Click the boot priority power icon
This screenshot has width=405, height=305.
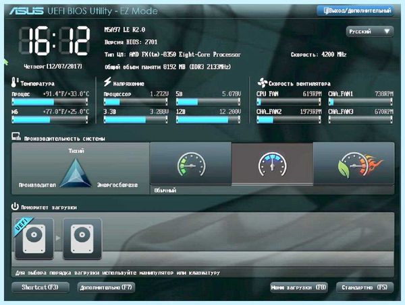click(15, 207)
